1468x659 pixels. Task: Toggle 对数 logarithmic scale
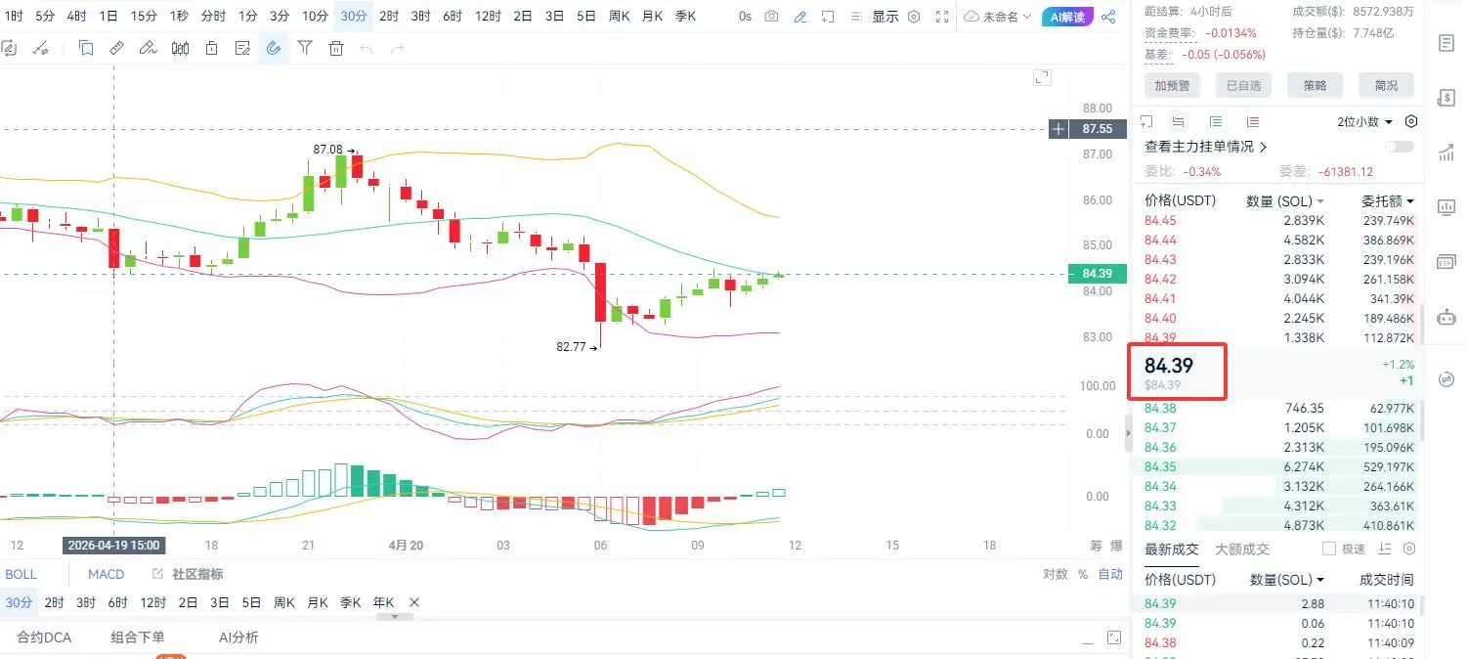(x=1055, y=575)
